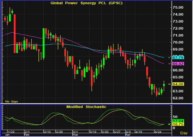Viewport: 193px width, 137px height.
Task: Click the Modified Stochastic panel title
Action: [x=86, y=107]
